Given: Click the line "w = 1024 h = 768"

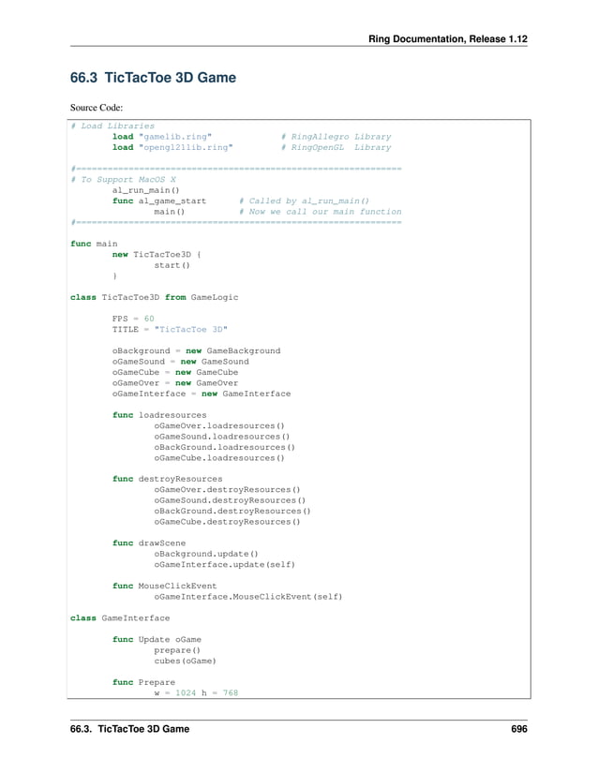Looking at the screenshot, I should pos(196,693).
